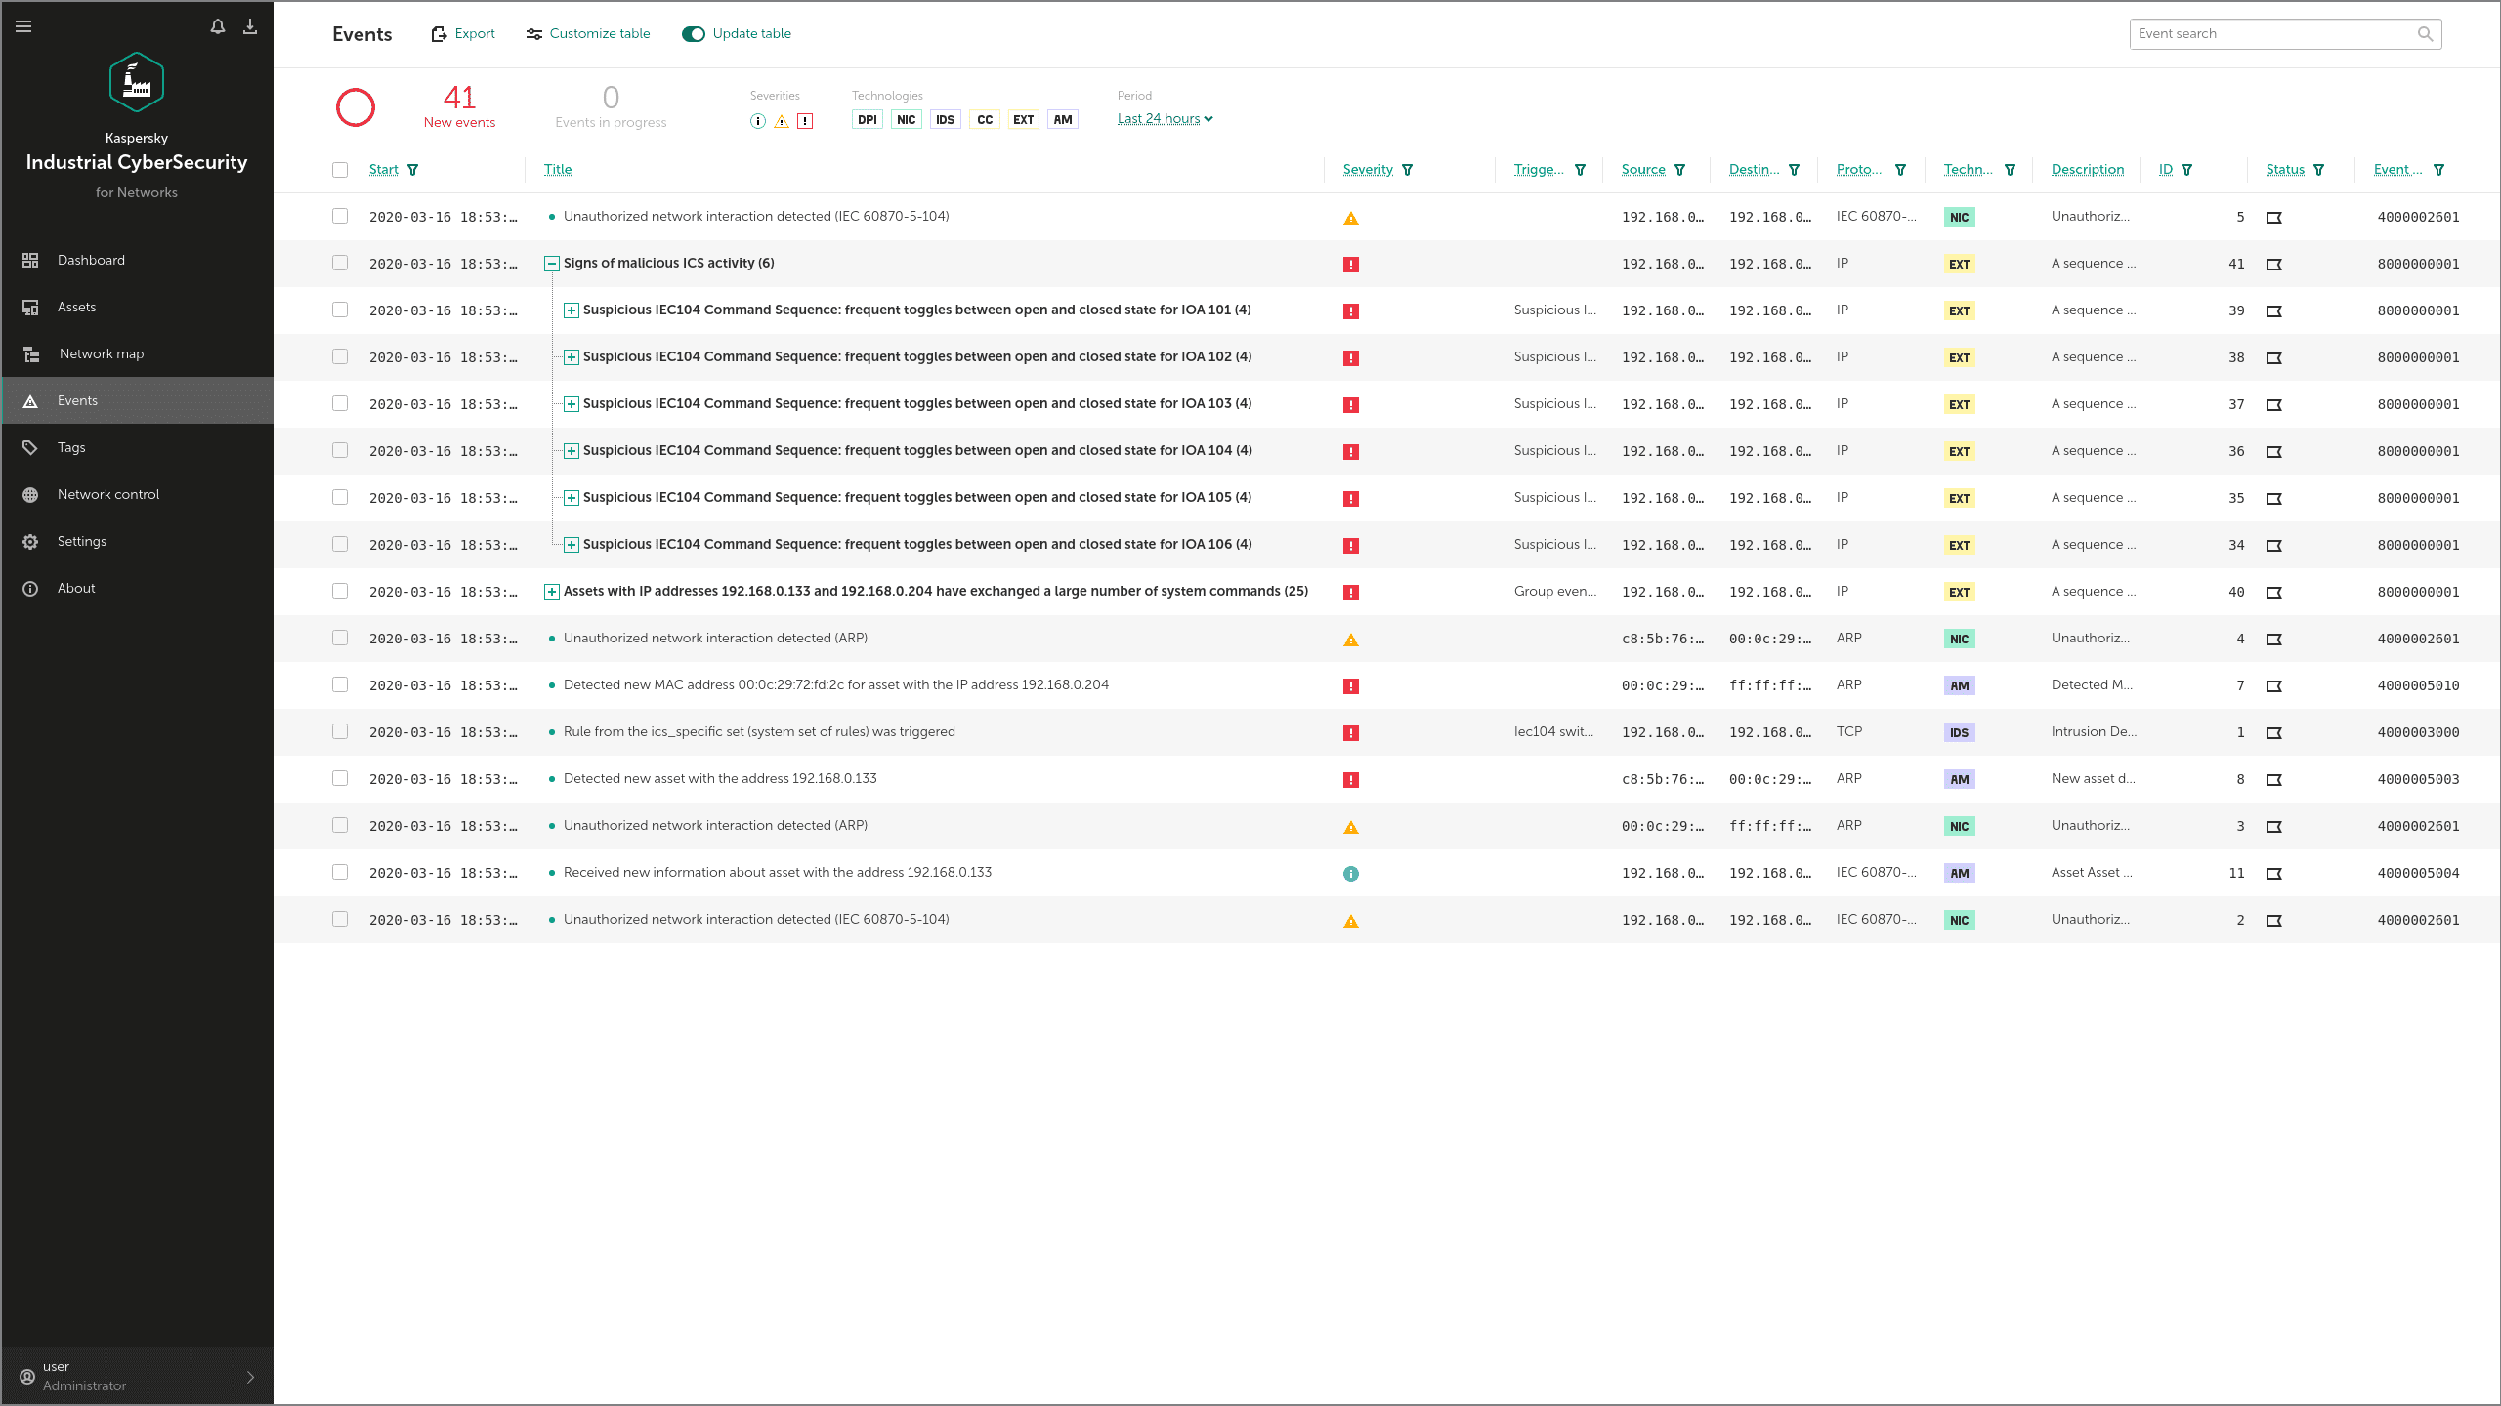Open the Last 24 hours period dropdown
The image size is (2501, 1406).
(1165, 119)
